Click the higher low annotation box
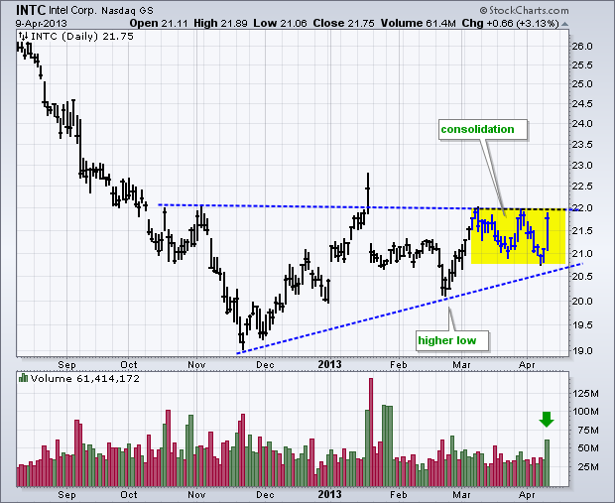615x503 pixels. (452, 340)
